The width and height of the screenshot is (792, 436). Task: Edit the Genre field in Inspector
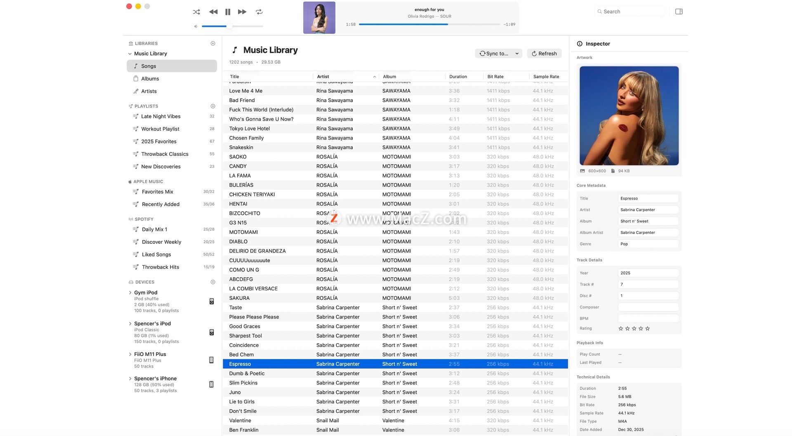[x=648, y=244]
